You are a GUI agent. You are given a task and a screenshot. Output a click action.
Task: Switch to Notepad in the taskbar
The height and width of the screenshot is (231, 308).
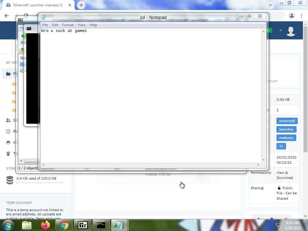point(120,225)
